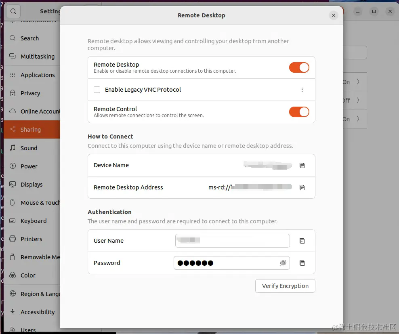
Task: Click the Printers icon in sidebar
Action: click(13, 239)
